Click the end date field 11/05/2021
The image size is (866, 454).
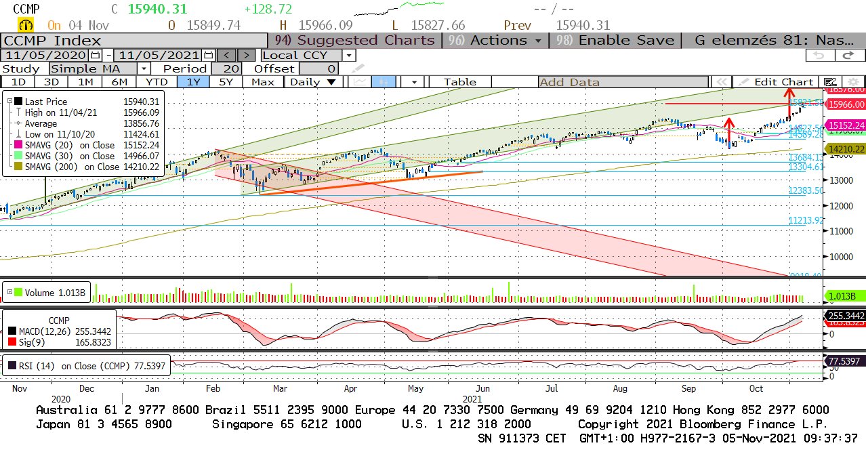(158, 56)
